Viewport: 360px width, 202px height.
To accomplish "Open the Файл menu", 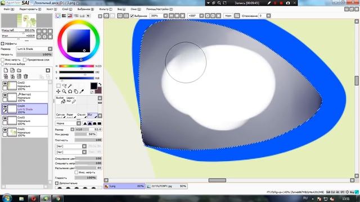I will pyautogui.click(x=9, y=9).
